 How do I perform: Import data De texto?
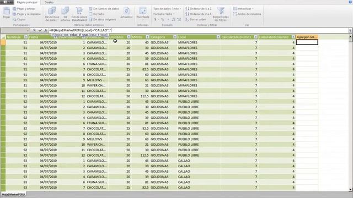[97, 14]
